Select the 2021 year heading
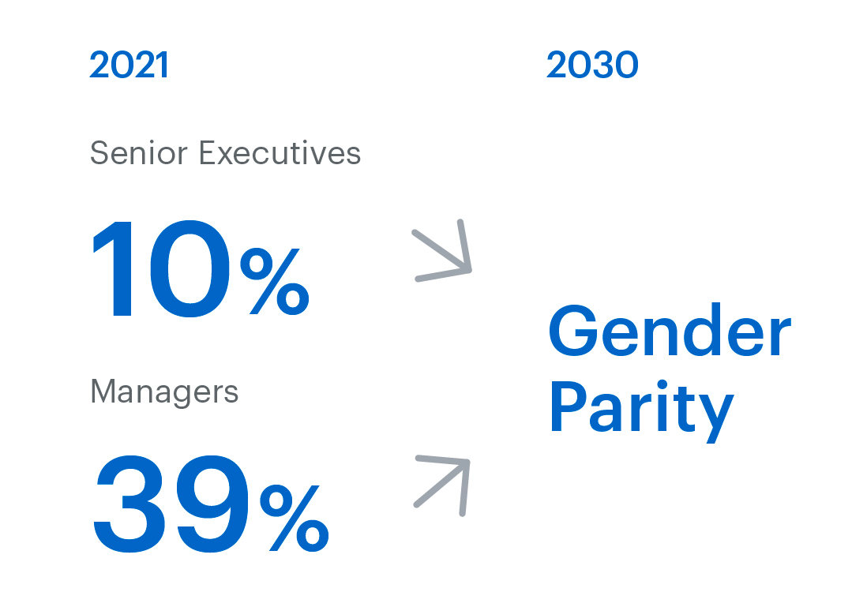Screen dimensions: 852x607 (x=129, y=66)
